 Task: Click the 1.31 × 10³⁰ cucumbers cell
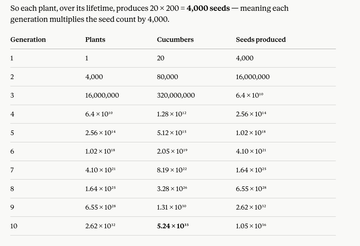click(172, 207)
